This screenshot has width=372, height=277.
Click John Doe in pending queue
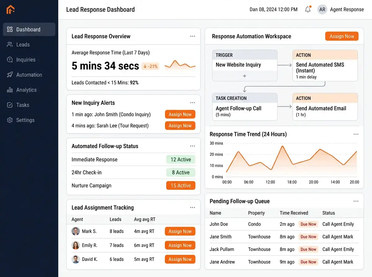(x=219, y=224)
